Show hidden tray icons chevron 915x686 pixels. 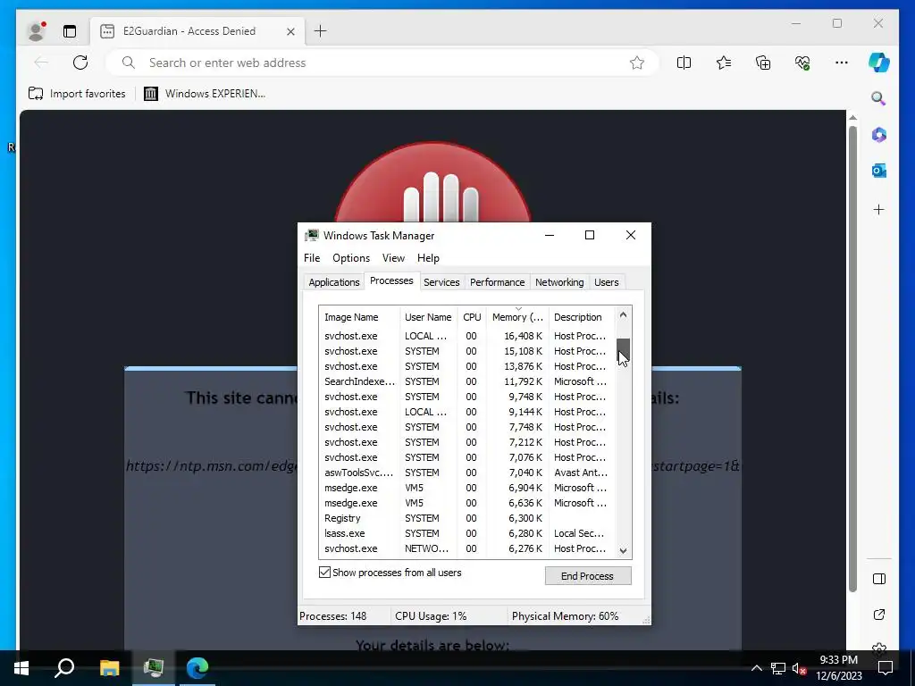click(756, 668)
